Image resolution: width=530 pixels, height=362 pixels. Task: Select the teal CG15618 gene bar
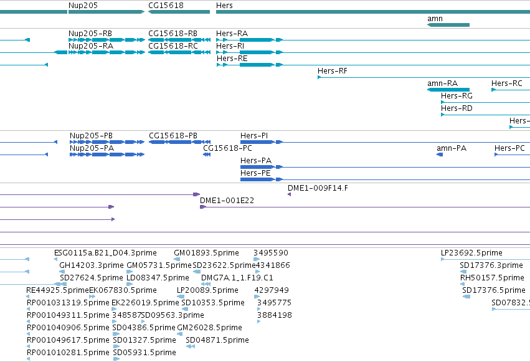179,12
